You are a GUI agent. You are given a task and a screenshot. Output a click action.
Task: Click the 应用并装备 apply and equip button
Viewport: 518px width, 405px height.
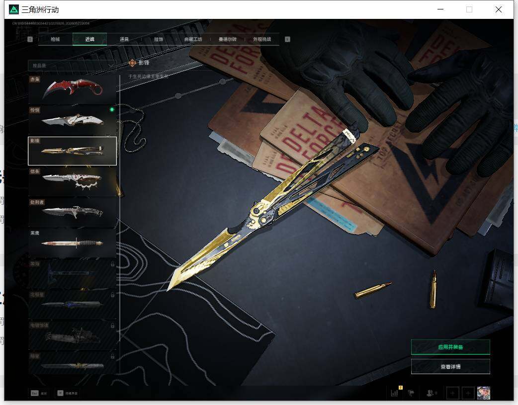point(450,347)
